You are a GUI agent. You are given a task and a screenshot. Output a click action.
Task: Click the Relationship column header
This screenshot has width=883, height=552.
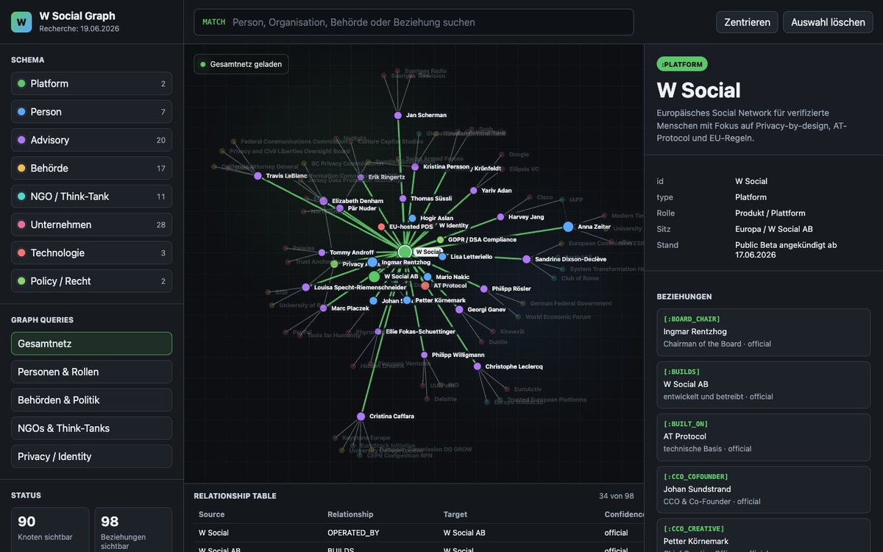tap(350, 514)
